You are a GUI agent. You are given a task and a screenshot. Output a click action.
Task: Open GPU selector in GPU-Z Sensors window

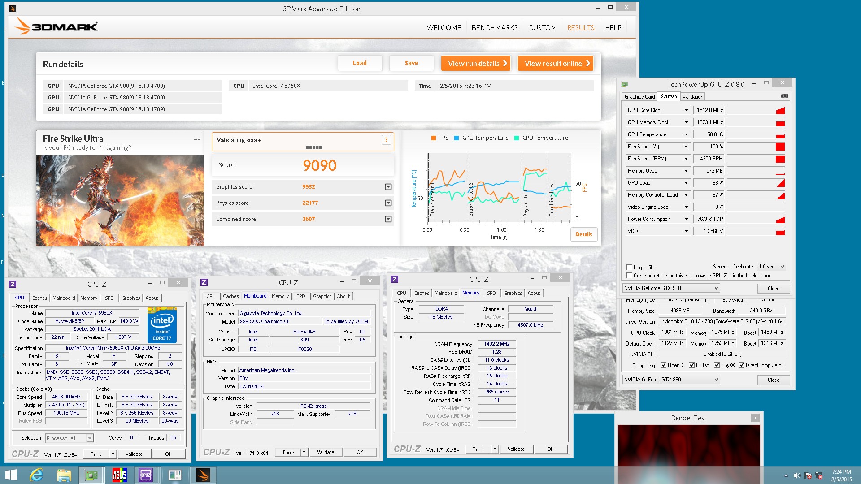click(671, 288)
